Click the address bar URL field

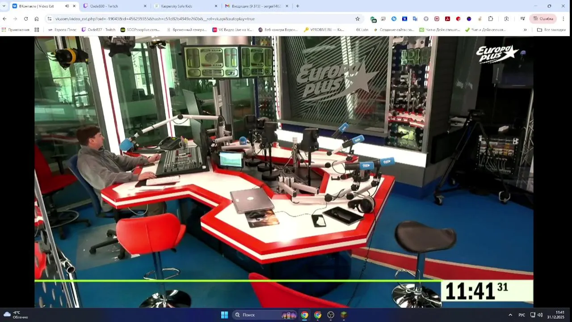pos(201,19)
